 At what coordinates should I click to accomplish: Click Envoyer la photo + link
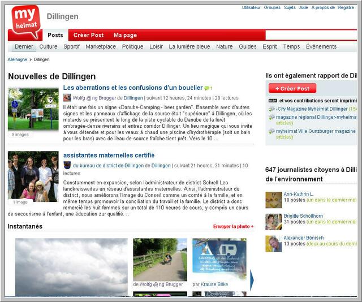point(233,226)
